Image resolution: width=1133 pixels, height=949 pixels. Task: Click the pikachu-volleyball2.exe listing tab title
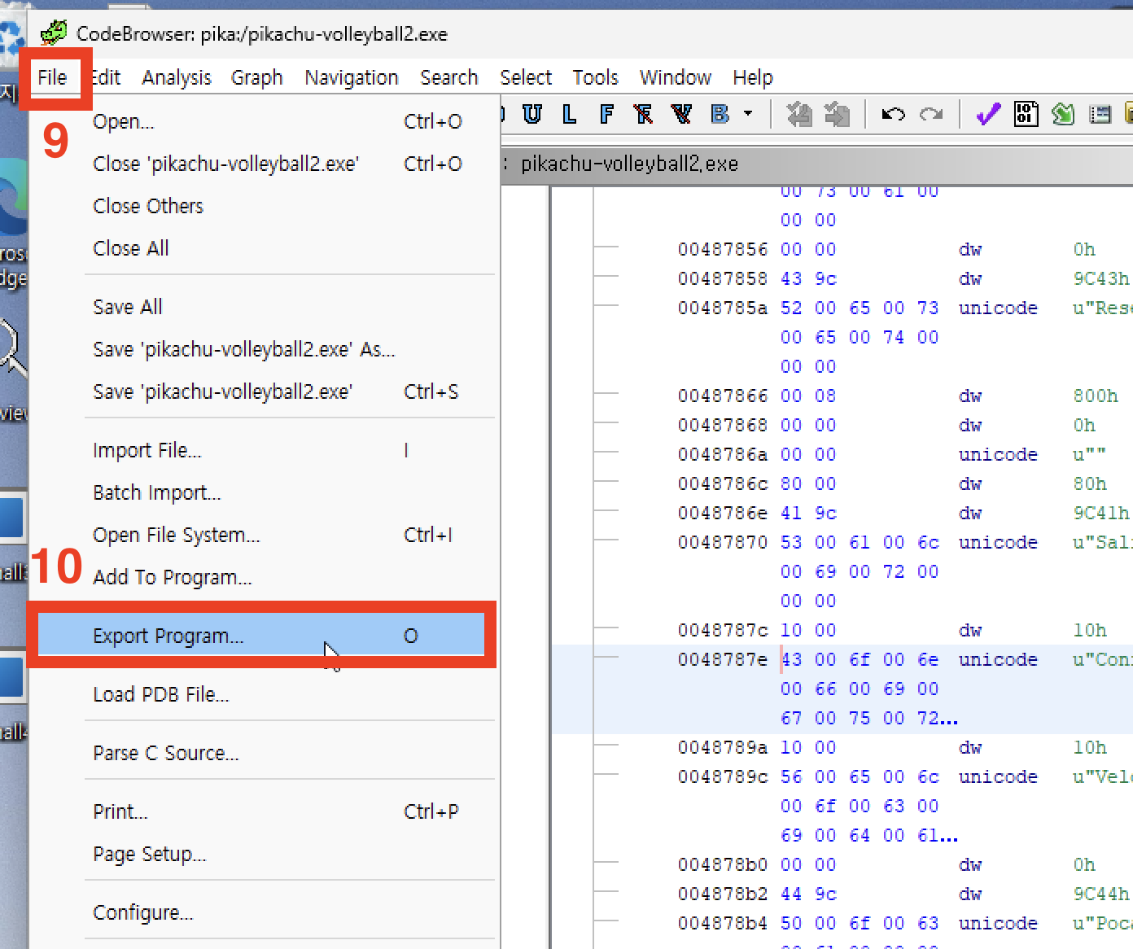[629, 164]
